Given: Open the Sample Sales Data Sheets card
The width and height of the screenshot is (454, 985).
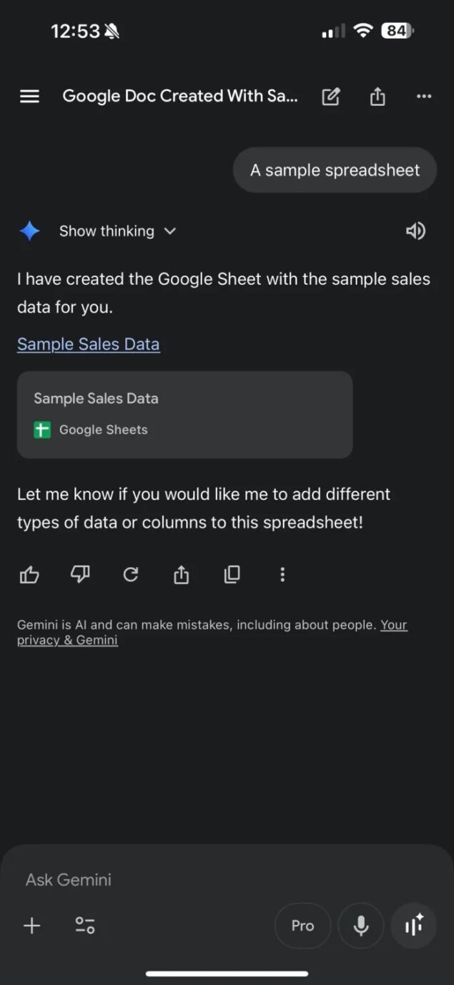Looking at the screenshot, I should coord(184,414).
